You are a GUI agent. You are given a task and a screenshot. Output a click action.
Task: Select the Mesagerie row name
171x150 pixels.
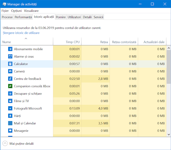tap(21, 130)
